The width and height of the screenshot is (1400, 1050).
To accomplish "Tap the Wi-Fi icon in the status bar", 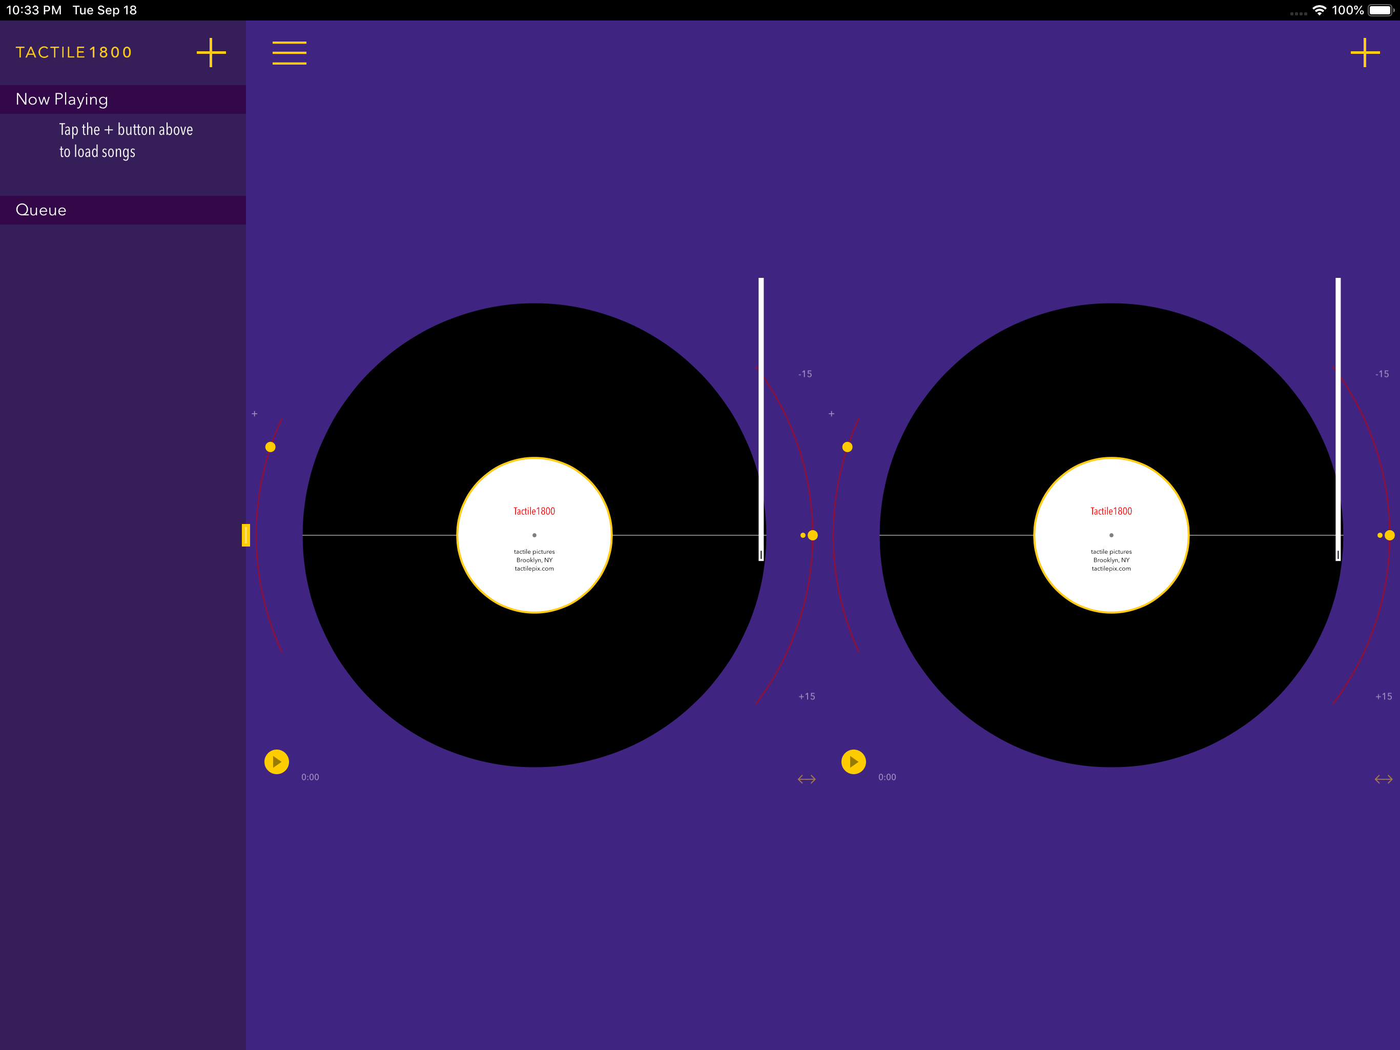I will point(1320,10).
